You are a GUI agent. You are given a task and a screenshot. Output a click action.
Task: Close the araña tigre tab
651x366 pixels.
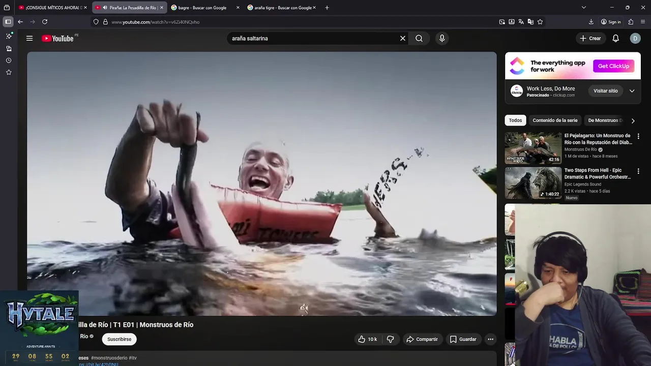click(x=314, y=8)
